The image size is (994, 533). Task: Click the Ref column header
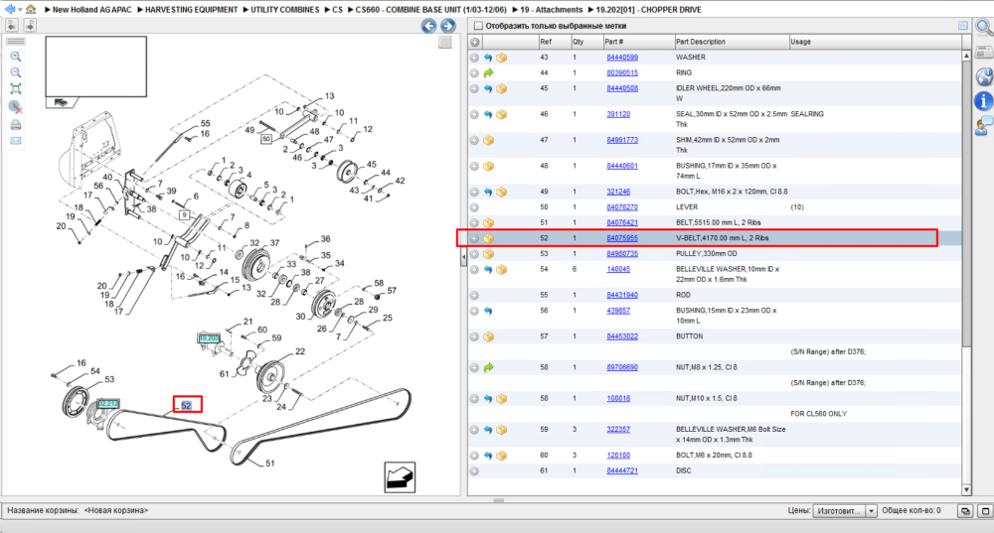[554, 42]
